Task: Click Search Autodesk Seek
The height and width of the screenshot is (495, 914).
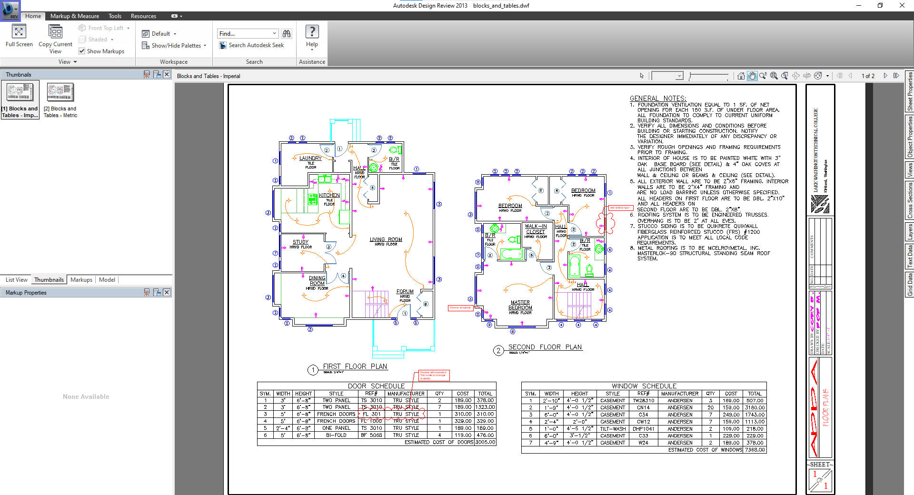Action: (251, 45)
